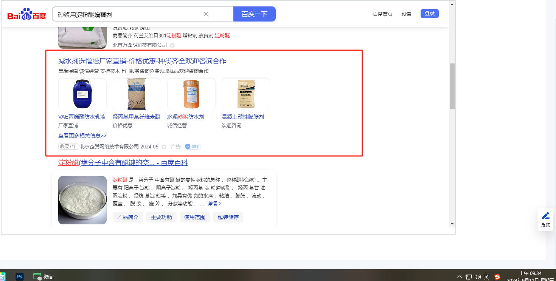
Task: Open the starch ether powder thumbnail image
Action: (x=82, y=200)
